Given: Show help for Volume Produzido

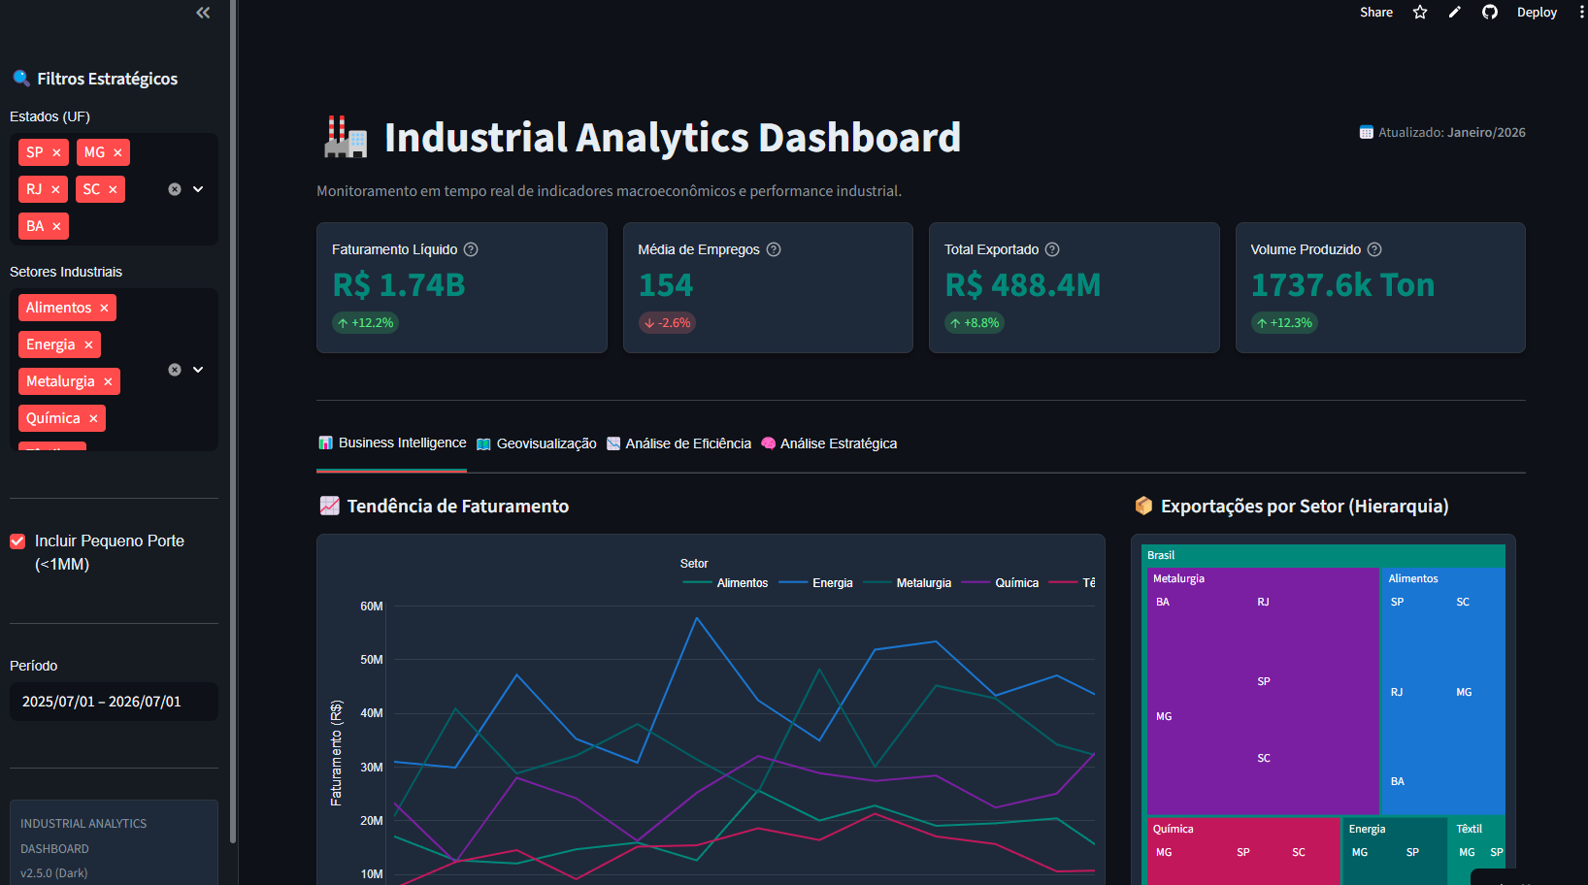Looking at the screenshot, I should [x=1374, y=249].
